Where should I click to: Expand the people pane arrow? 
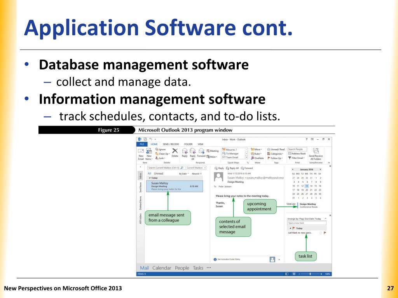(x=279, y=260)
